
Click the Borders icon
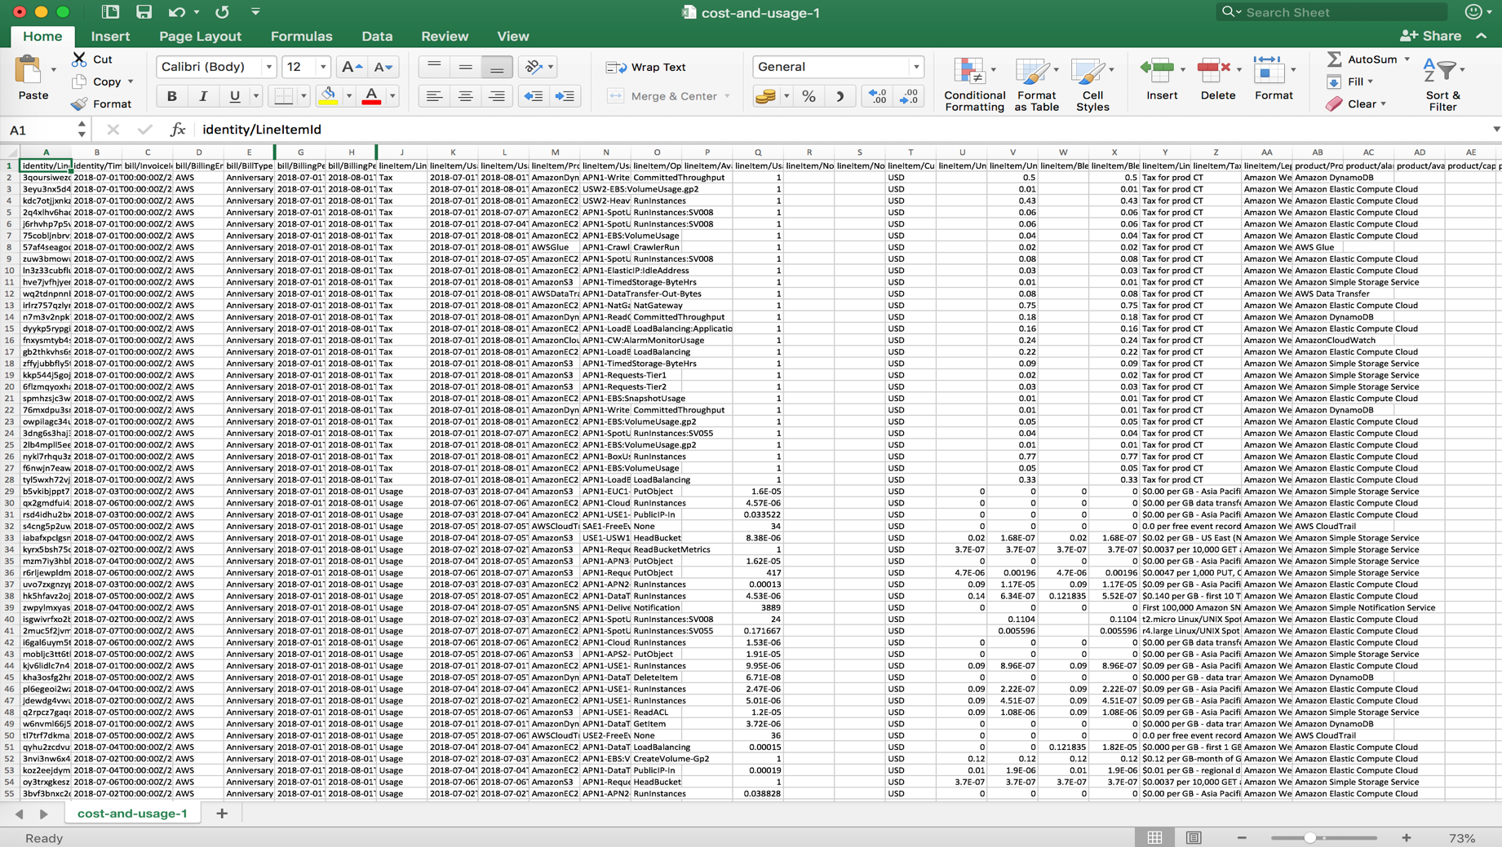click(x=283, y=96)
